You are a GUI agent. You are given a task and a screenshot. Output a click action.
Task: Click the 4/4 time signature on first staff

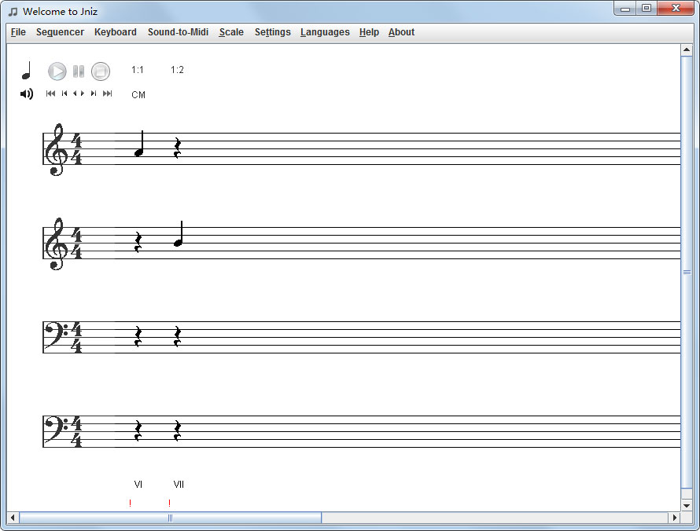[x=77, y=149]
